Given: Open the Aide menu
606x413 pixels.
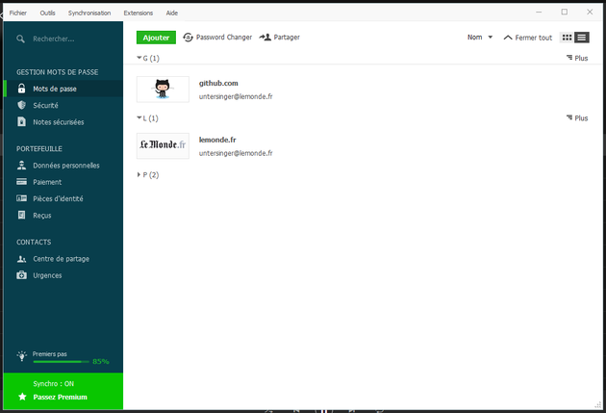Looking at the screenshot, I should click(x=172, y=13).
